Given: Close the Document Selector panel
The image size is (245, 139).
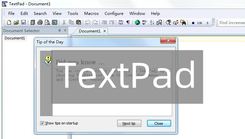Looking at the screenshot, I should click(x=65, y=30).
